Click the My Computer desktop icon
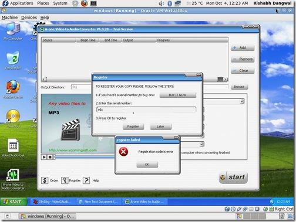Screen dimensions: 296x222 (x=13, y=32)
